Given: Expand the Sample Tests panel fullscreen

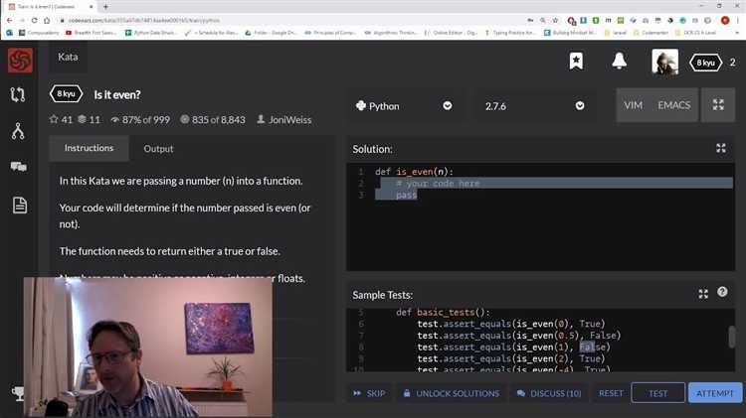Looking at the screenshot, I should [x=703, y=294].
